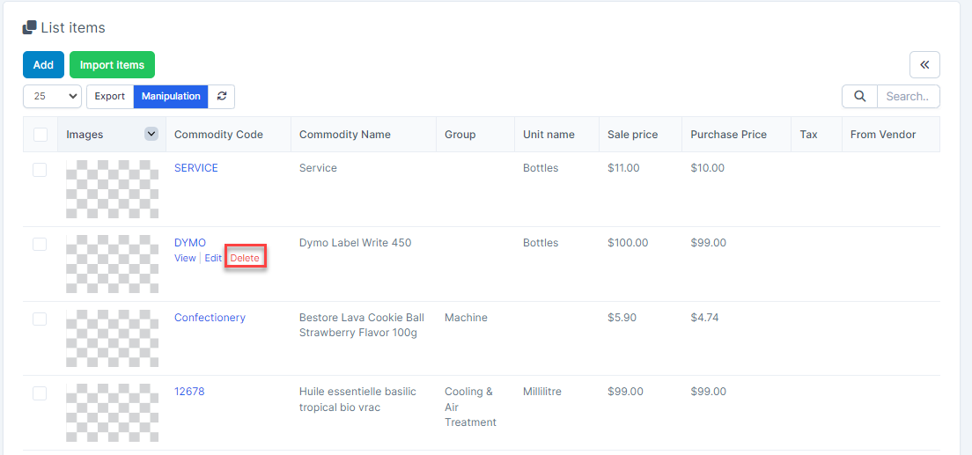
Task: Select the Manipulation option
Action: point(171,96)
